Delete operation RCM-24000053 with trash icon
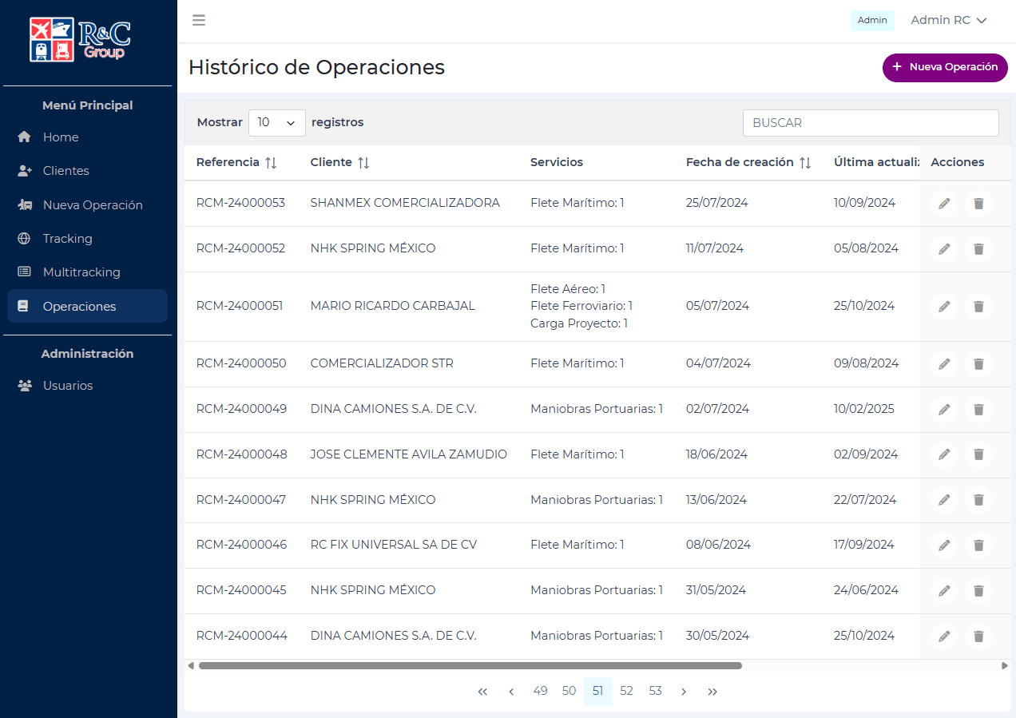Screen dimensions: 1016x718 click(x=978, y=204)
